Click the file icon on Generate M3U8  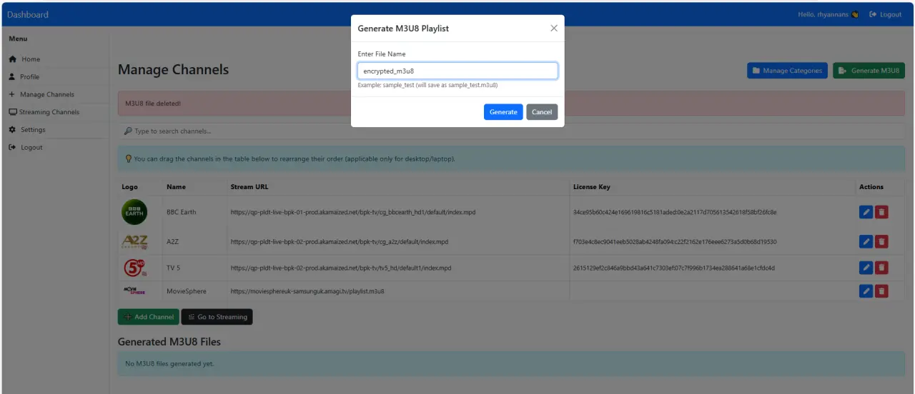coord(843,71)
